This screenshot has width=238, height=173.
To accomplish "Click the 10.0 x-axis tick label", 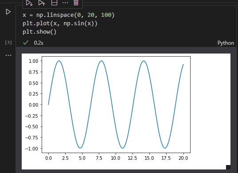I will click(x=116, y=158).
